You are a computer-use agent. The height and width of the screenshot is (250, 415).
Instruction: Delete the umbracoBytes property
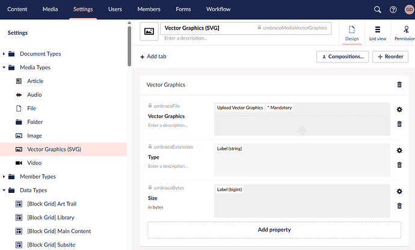399,206
